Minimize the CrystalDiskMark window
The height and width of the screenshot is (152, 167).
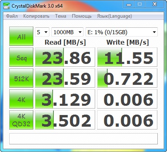point(129,4)
